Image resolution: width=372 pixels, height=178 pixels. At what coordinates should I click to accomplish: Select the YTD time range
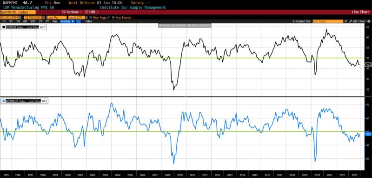click(33, 21)
